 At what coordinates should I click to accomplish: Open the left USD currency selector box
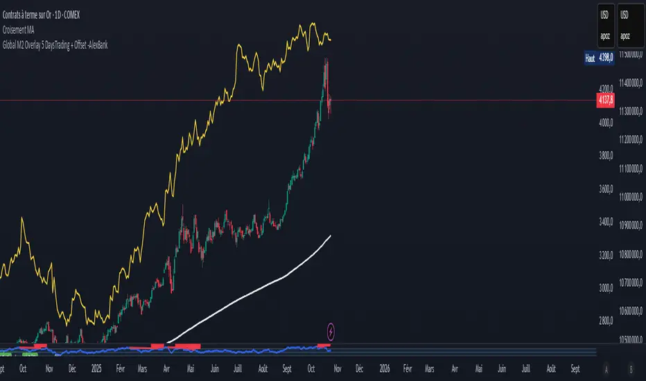point(605,26)
